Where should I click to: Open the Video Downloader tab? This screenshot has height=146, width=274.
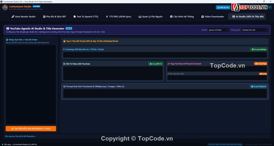pyautogui.click(x=213, y=17)
